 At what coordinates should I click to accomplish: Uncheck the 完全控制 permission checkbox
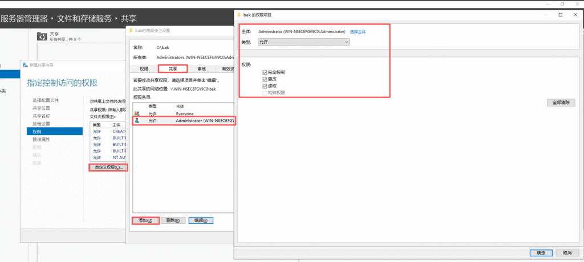pyautogui.click(x=265, y=73)
